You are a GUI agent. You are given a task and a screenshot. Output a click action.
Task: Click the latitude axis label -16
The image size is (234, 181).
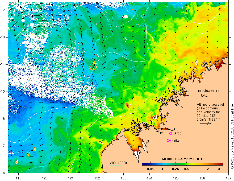pyautogui.click(x=3, y=119)
